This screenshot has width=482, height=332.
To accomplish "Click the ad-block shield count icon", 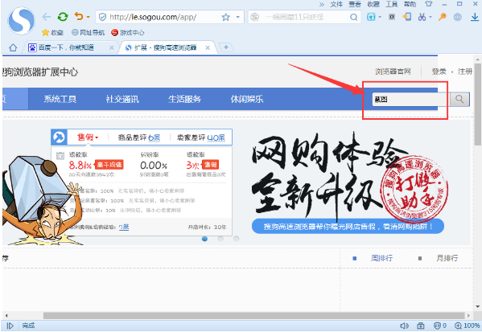I will tap(440, 326).
